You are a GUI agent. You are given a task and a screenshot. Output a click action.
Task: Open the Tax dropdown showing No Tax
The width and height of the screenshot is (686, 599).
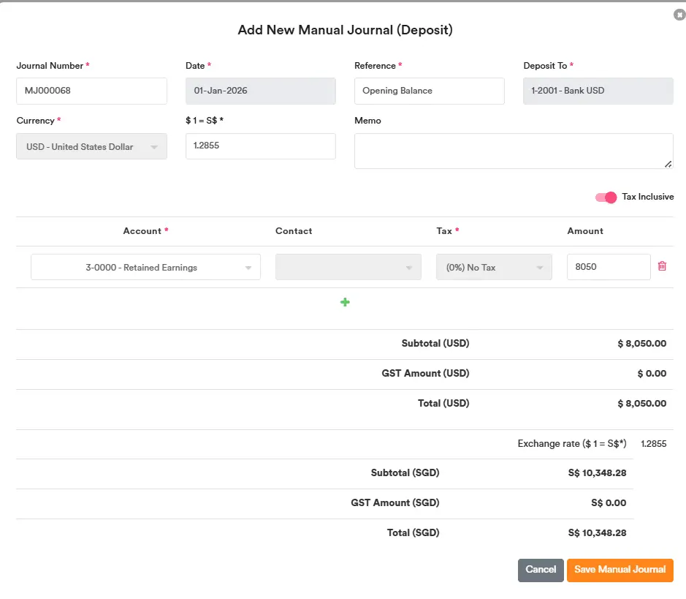494,268
